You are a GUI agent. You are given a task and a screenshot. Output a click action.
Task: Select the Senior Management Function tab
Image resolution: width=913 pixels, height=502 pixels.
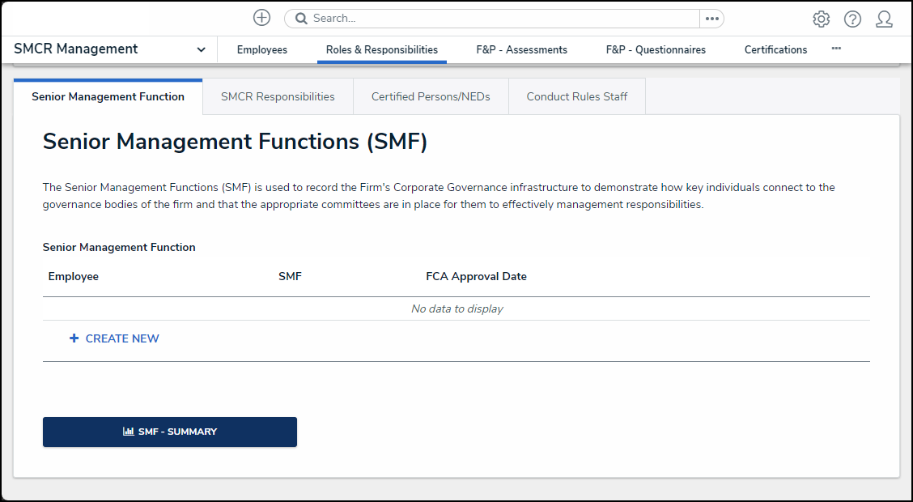tap(108, 96)
